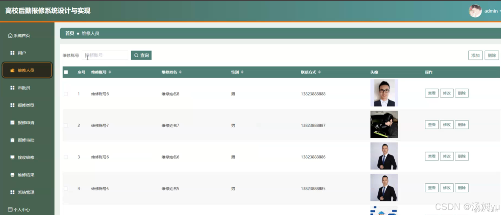
Task: Open avatar photo of 维修姓名6
Action: [x=384, y=156]
